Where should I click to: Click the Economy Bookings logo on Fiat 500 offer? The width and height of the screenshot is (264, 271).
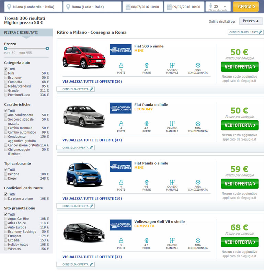coord(120,49)
